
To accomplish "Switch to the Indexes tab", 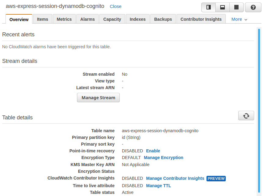I will pyautogui.click(x=137, y=19).
